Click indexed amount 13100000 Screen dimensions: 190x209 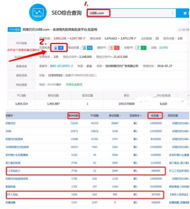tap(156, 131)
